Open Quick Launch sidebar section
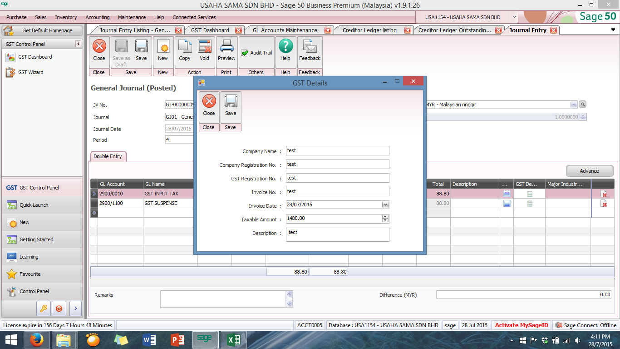This screenshot has width=620, height=349. (x=43, y=205)
